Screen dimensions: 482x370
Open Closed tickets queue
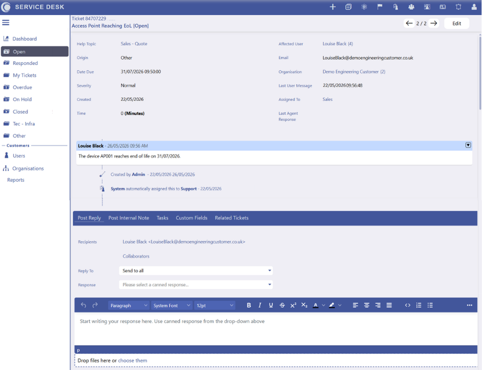pos(20,112)
